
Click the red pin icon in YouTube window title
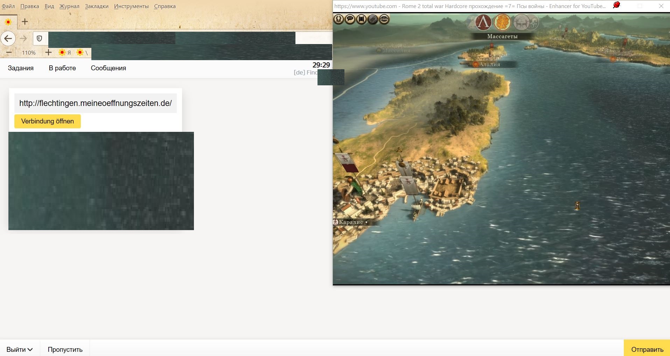(617, 5)
